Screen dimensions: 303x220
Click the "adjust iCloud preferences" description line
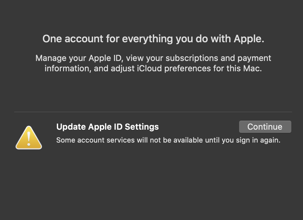pos(153,68)
